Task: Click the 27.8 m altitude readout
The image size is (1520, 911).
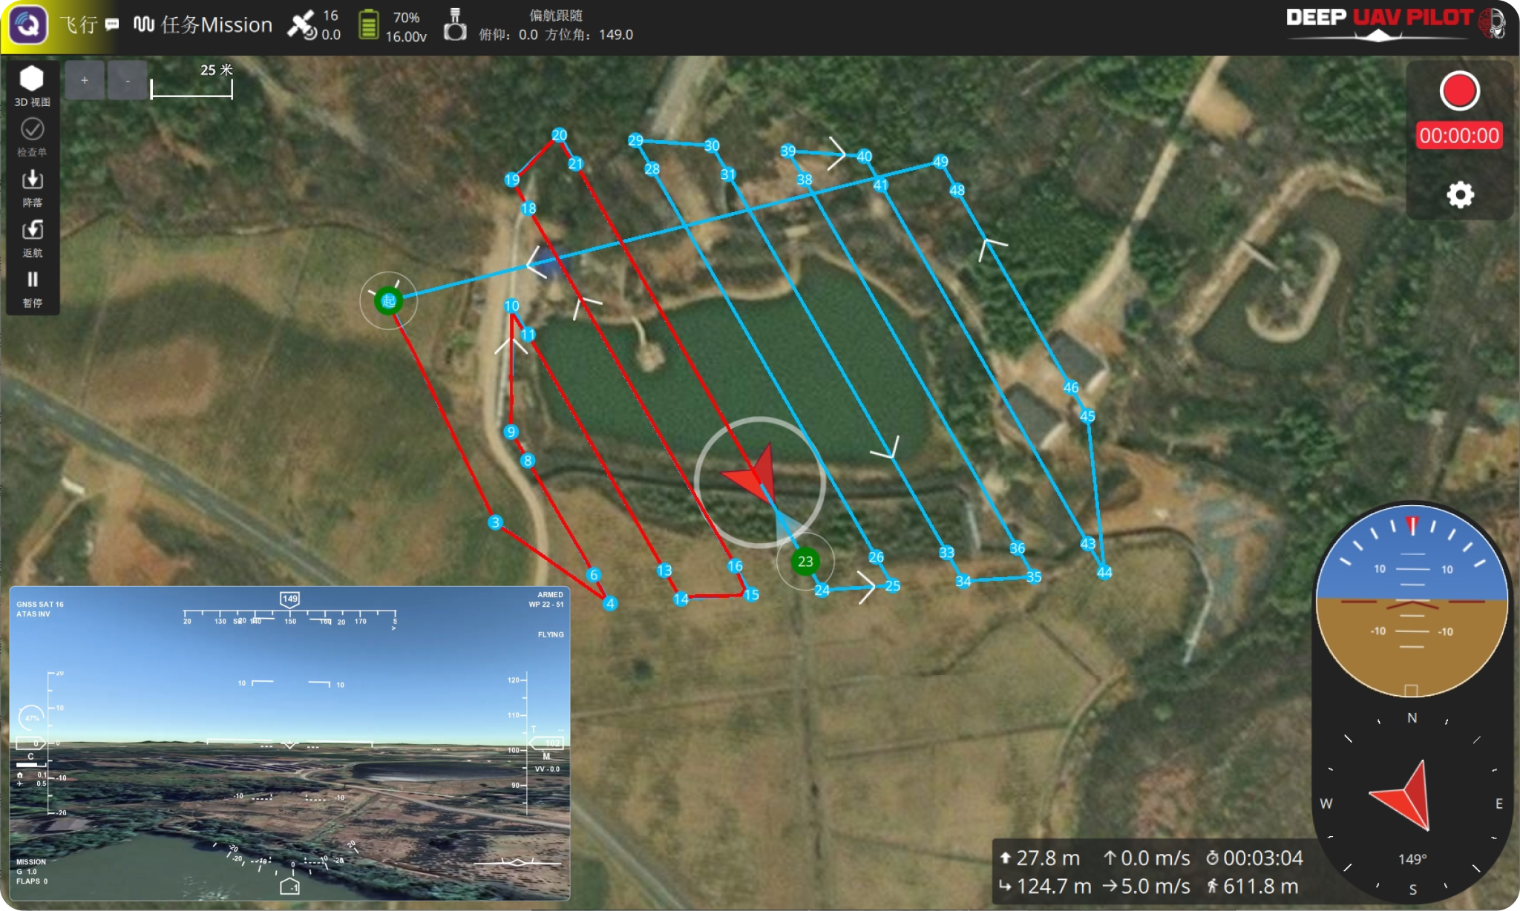Action: pos(1040,858)
